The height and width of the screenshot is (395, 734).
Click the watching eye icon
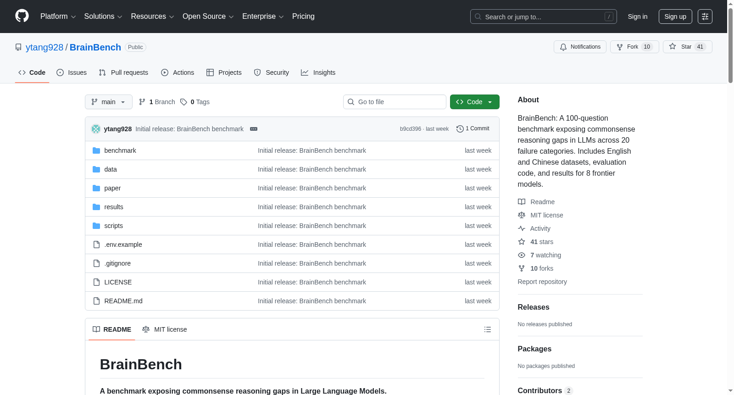[522, 255]
